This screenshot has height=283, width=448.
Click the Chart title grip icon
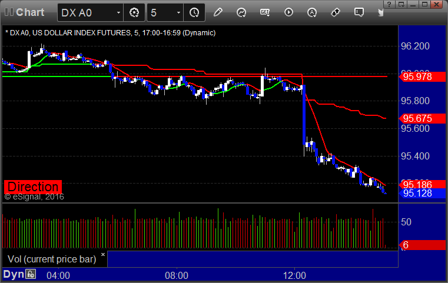[x=9, y=12]
